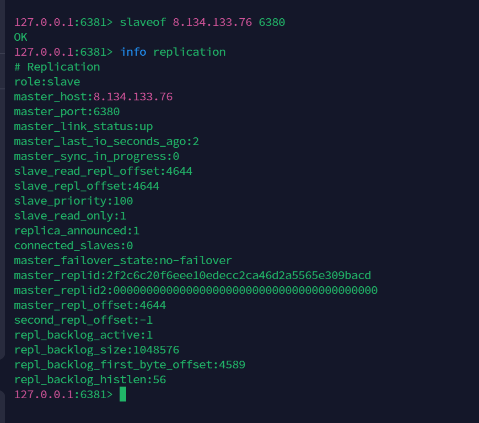Click the connected_slaves:0 line

pyautogui.click(x=74, y=245)
